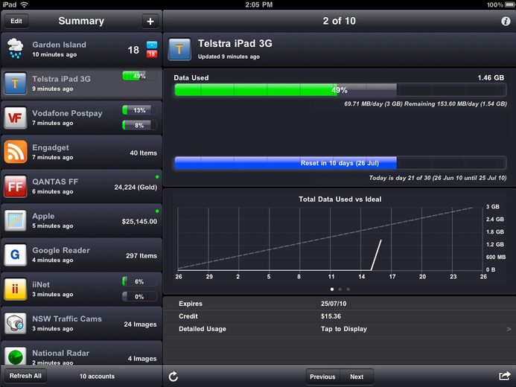516x387 pixels.
Task: Tap the plus button to add account
Action: pos(150,21)
